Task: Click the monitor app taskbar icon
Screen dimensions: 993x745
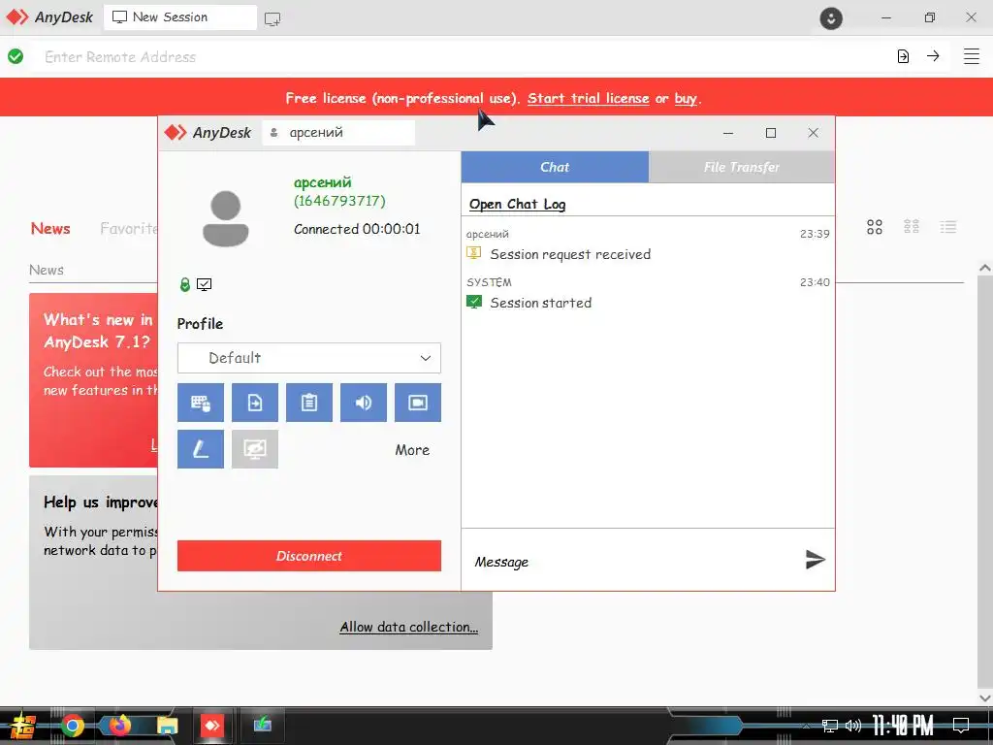Action: (x=262, y=724)
